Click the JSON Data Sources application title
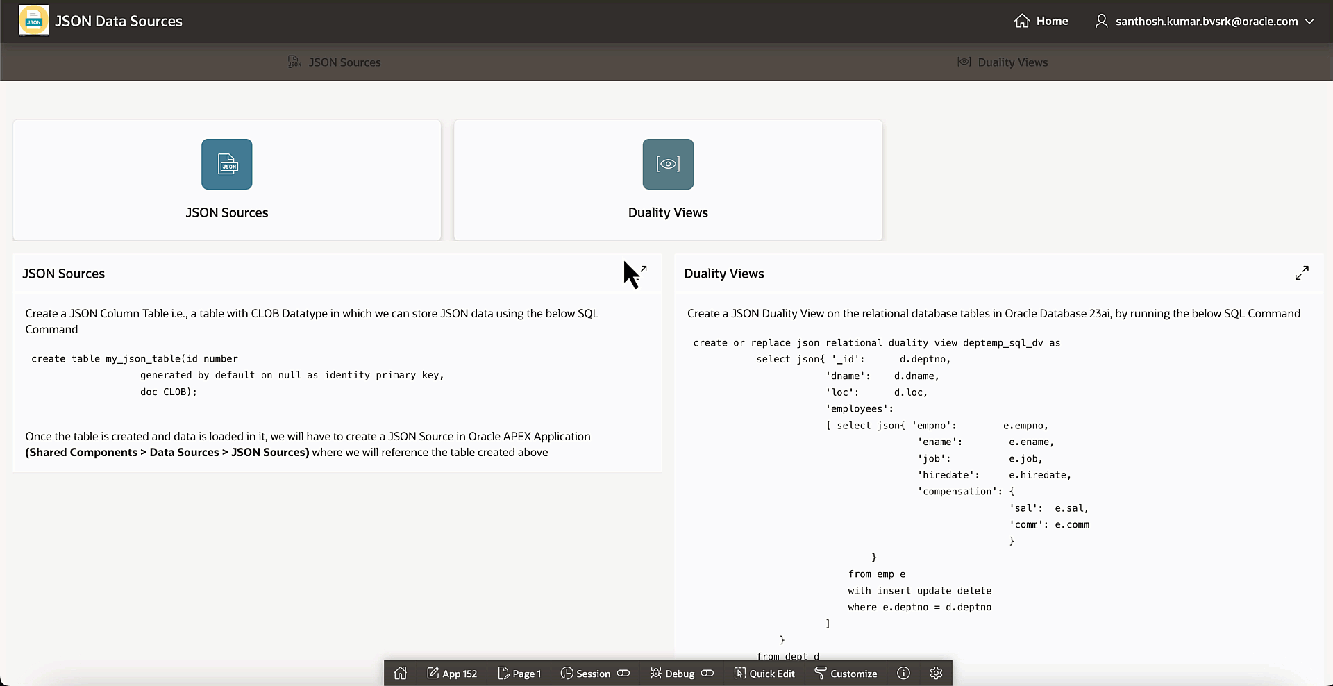The width and height of the screenshot is (1333, 686). click(x=119, y=21)
